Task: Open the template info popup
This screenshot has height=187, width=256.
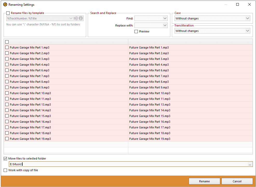Action: 80,18
